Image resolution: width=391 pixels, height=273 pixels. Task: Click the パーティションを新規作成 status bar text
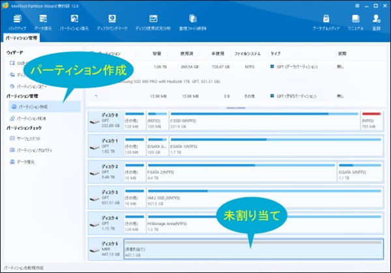click(23, 268)
